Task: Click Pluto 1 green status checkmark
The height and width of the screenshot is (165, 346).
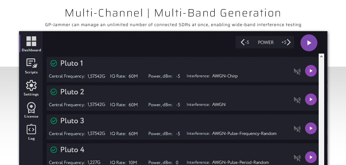Action: [x=54, y=63]
